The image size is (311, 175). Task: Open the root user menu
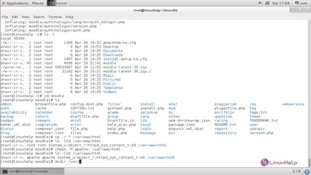coord(301,3)
